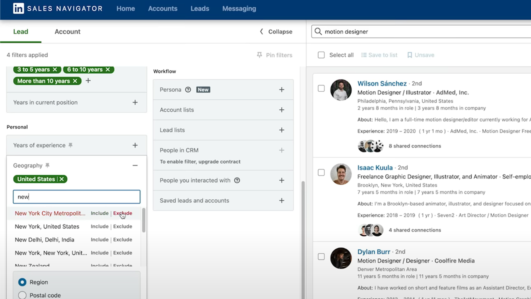Expand the People in CRM filter
The height and width of the screenshot is (299, 531).
click(x=282, y=150)
